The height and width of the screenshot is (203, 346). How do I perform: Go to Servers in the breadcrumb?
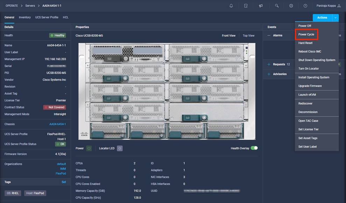coord(30,6)
